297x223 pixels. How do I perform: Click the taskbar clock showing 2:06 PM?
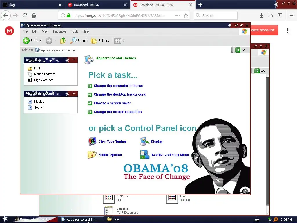(x=286, y=220)
